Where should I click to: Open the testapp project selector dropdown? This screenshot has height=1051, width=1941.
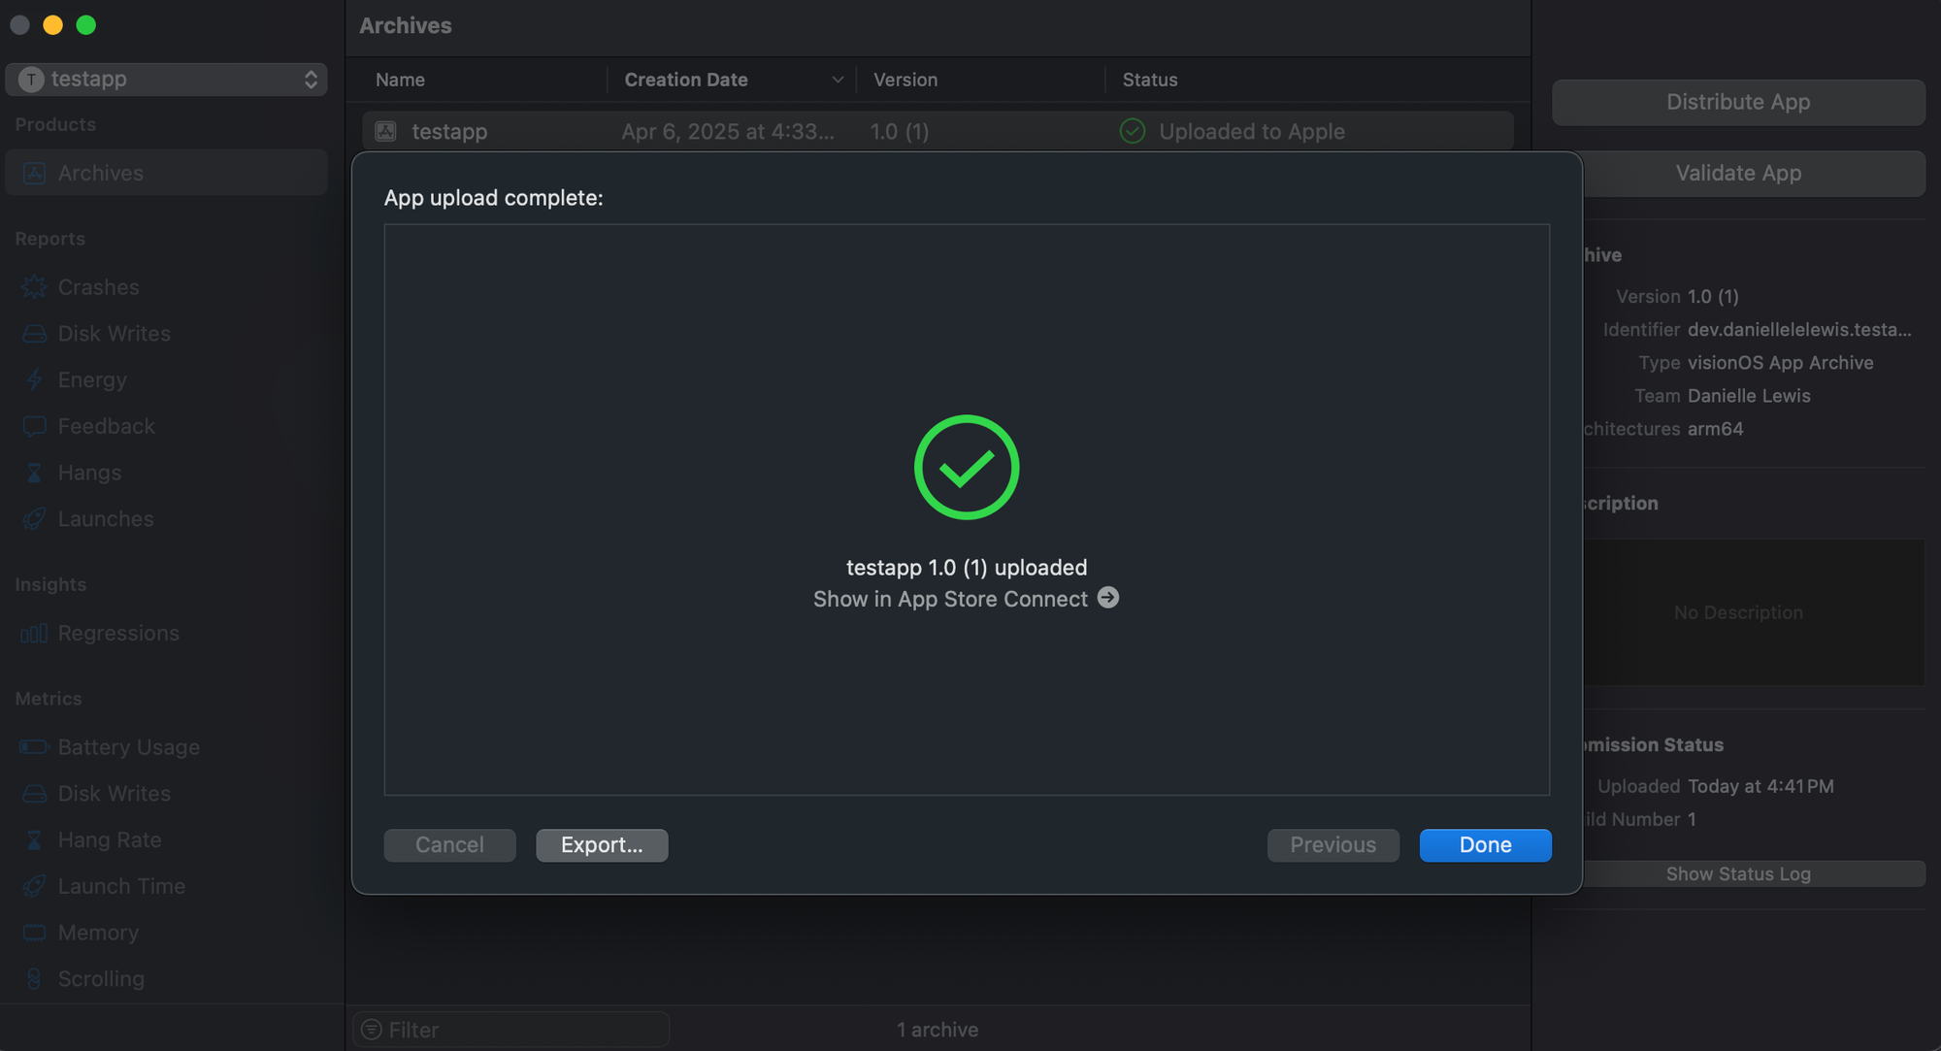coord(167,80)
